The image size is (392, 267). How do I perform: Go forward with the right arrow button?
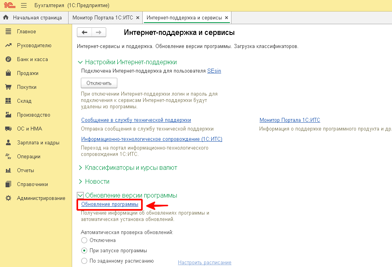point(99,32)
